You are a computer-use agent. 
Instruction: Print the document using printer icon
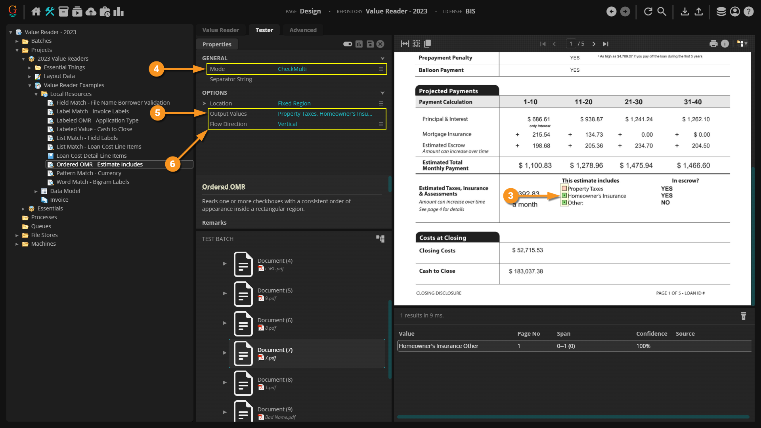tap(713, 44)
